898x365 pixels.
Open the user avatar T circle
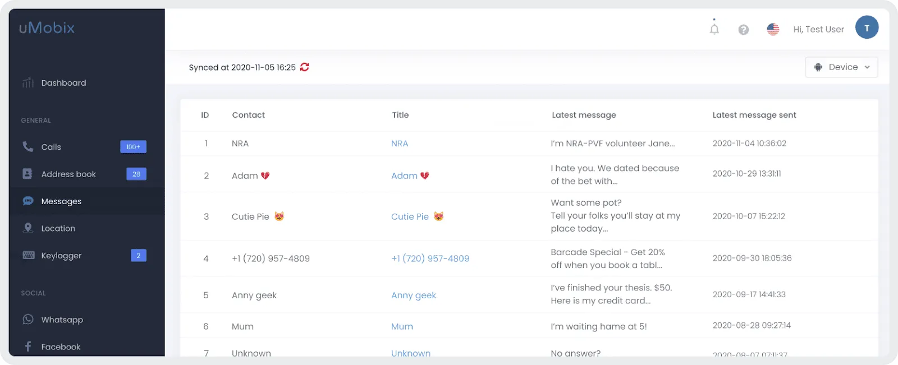867,27
